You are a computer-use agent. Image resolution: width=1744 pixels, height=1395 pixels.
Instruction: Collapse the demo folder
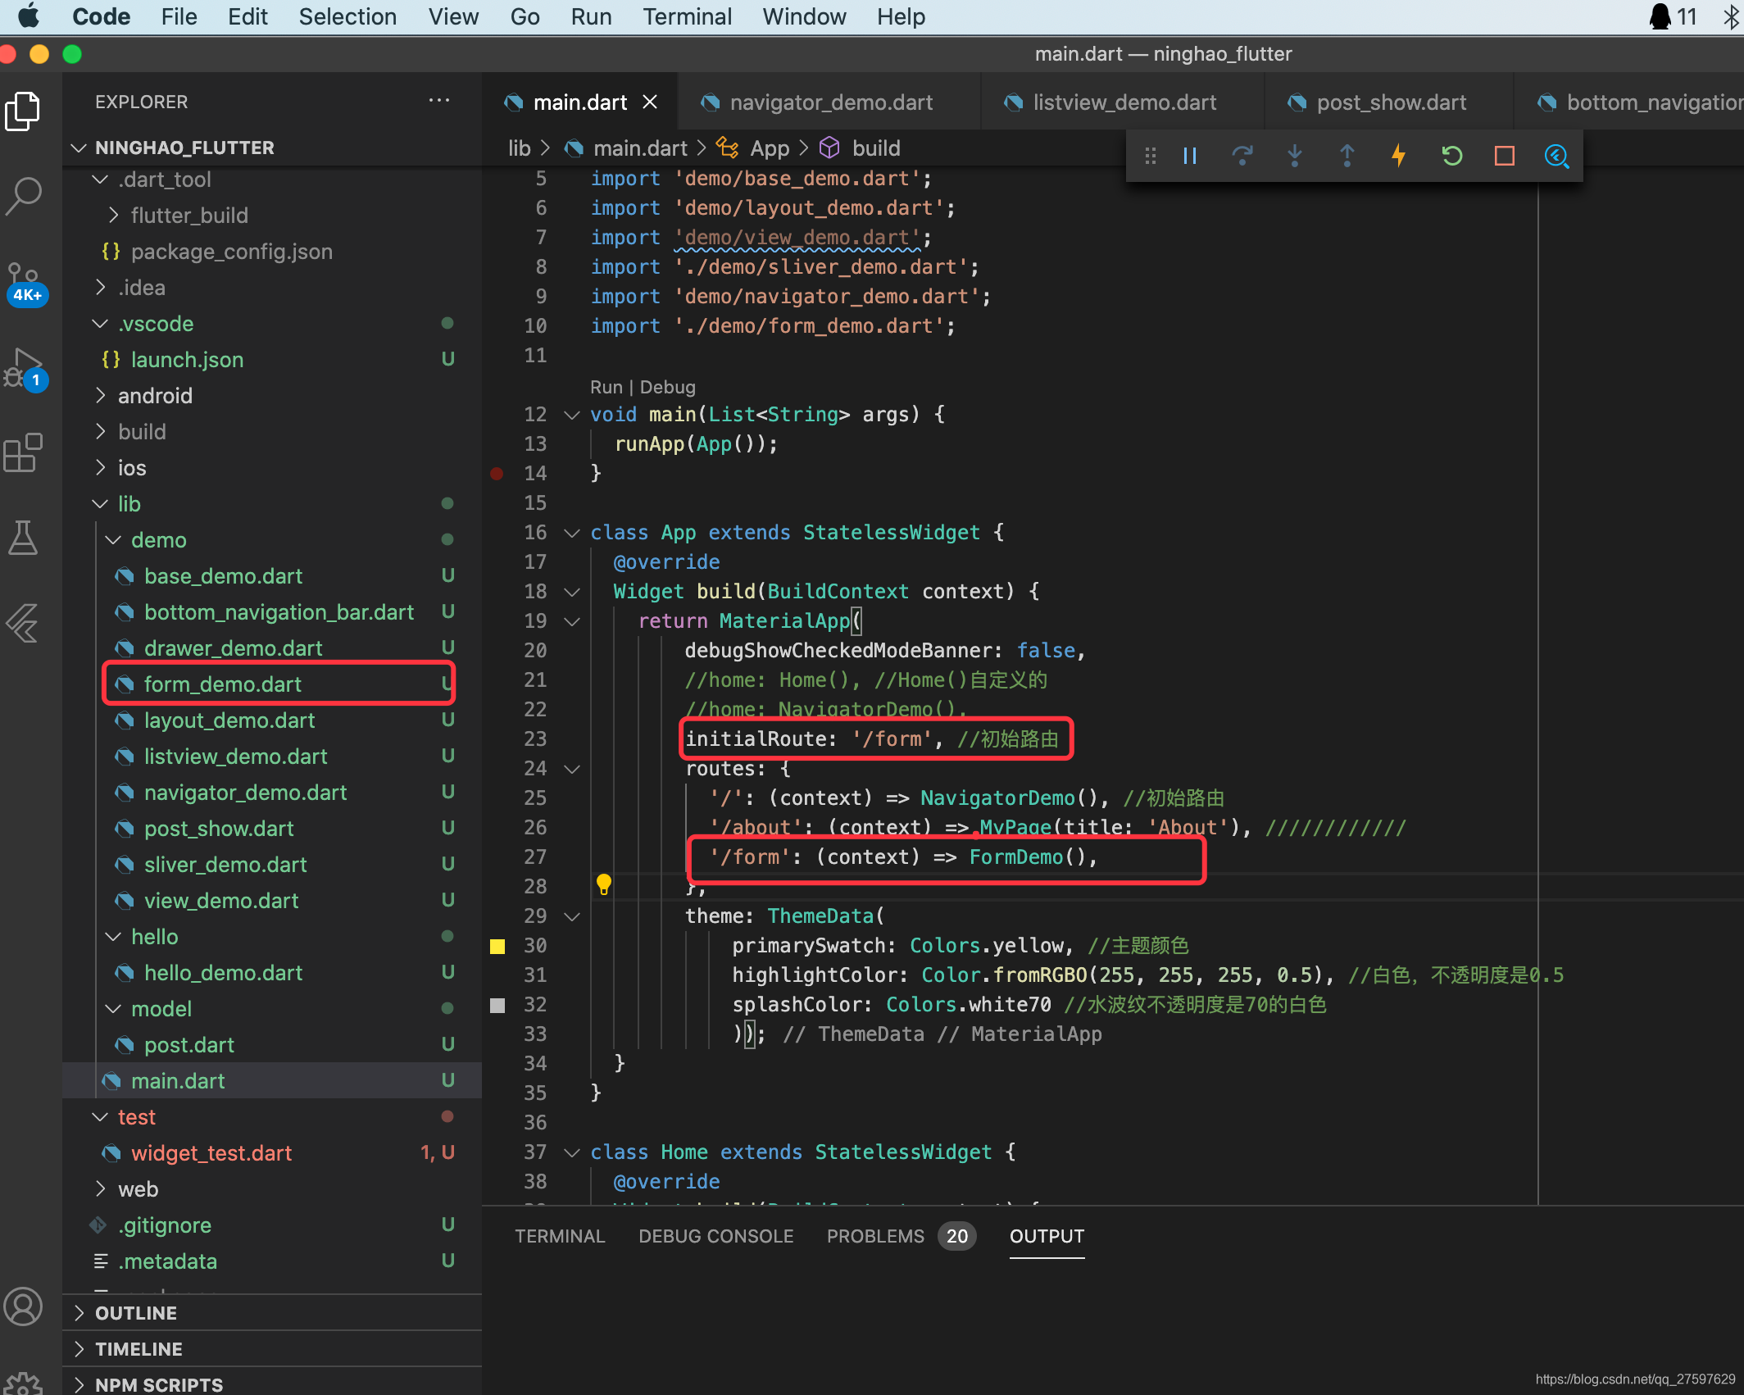click(x=113, y=540)
